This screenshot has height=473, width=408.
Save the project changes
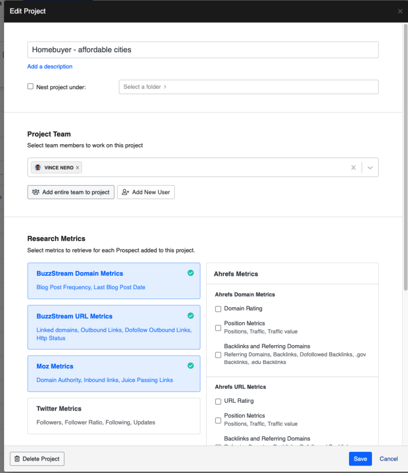(x=360, y=459)
